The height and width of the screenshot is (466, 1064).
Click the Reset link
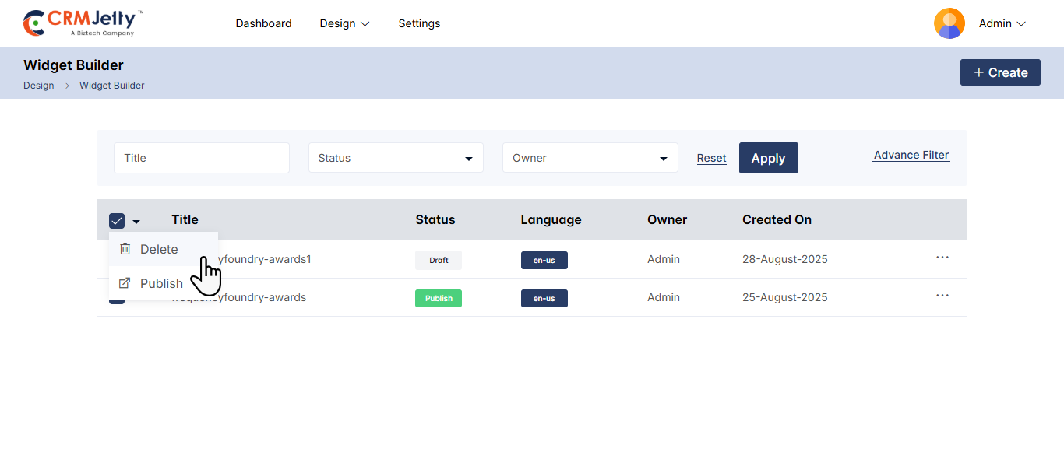click(x=711, y=158)
